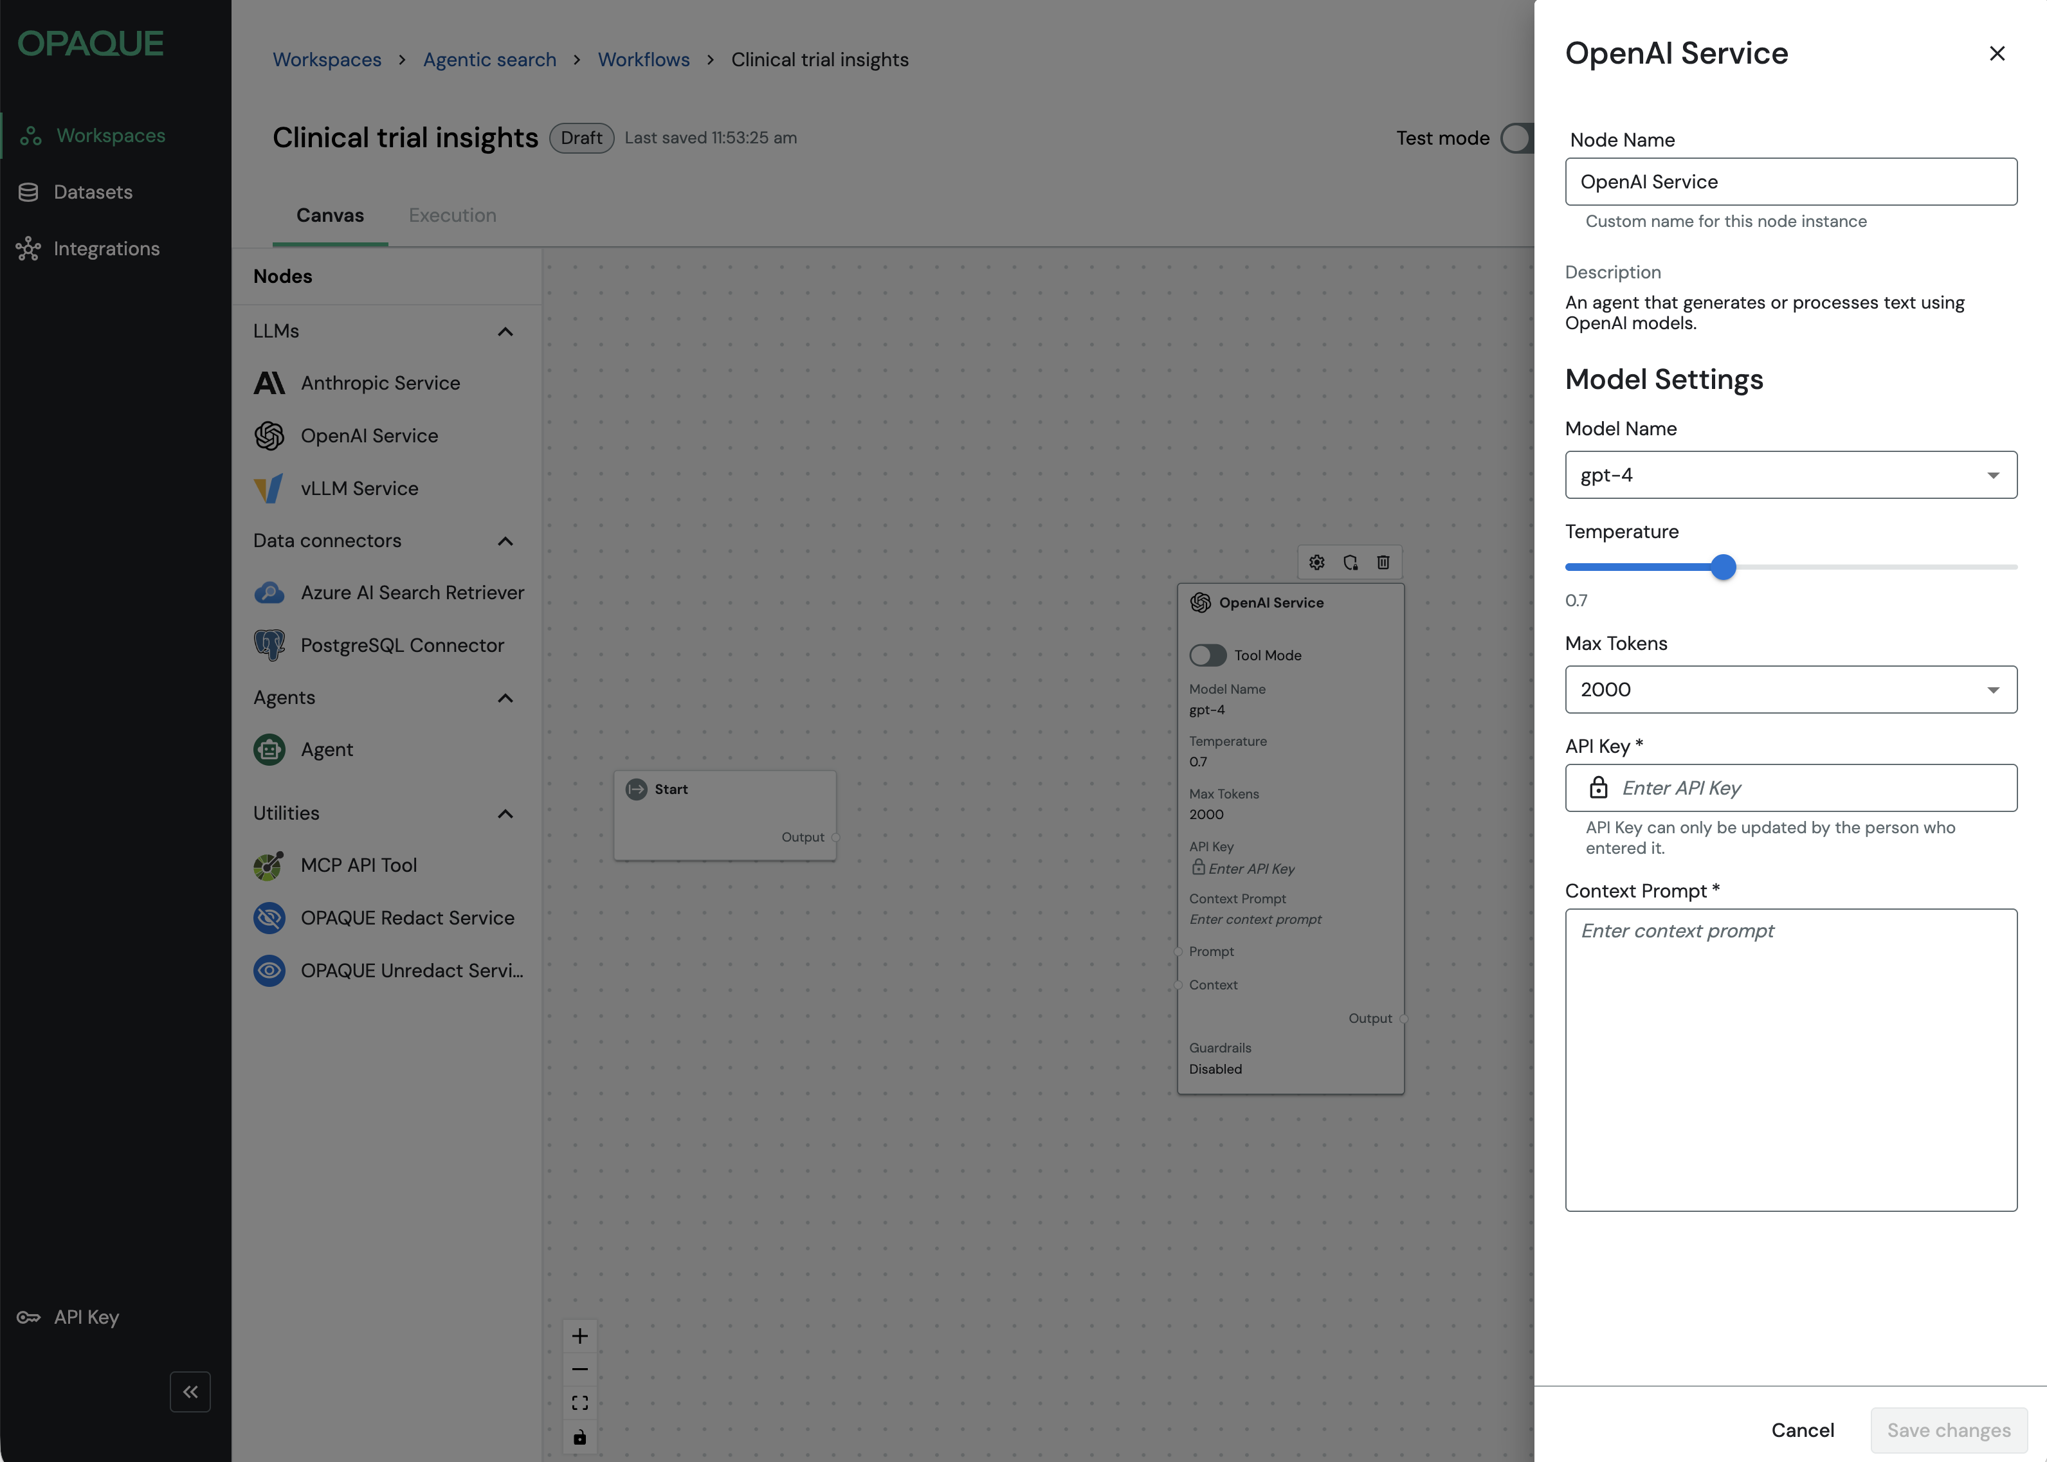The width and height of the screenshot is (2047, 1462).
Task: Select the vLLM Service node icon
Action: tap(269, 489)
